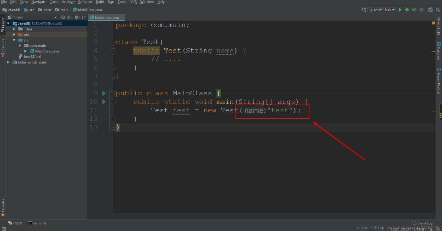Expand the out folder arrow

point(14,35)
